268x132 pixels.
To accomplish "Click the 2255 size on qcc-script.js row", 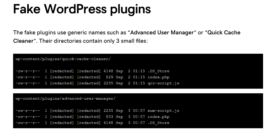I will [108, 83].
